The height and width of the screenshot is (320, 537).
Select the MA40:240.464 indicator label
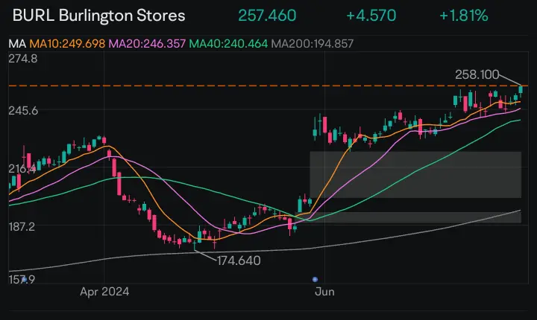(x=228, y=44)
